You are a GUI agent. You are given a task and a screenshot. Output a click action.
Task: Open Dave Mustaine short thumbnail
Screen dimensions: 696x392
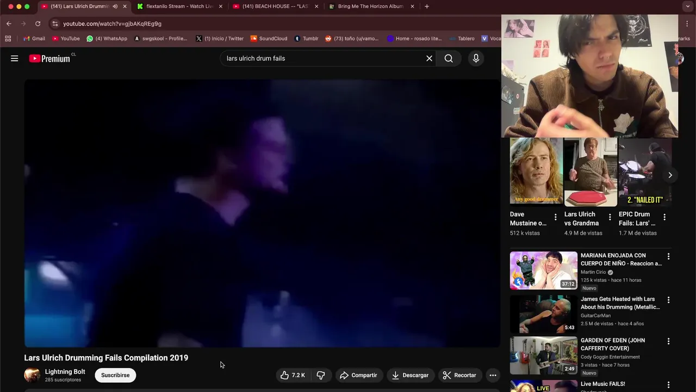click(536, 172)
